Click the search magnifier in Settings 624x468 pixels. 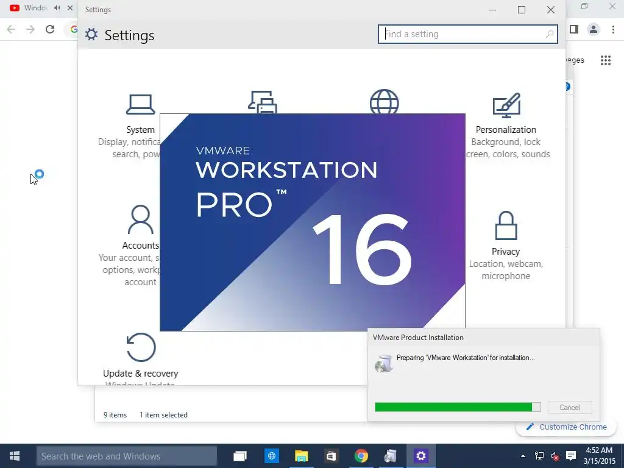pos(550,34)
